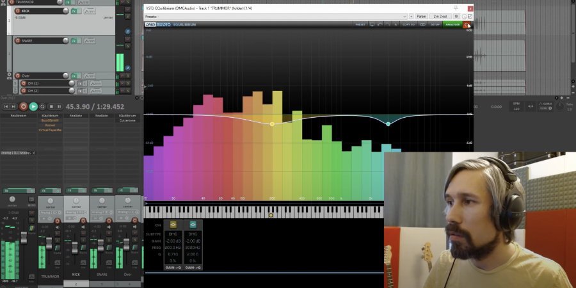The width and height of the screenshot is (576, 288).
Task: Click the undo arrow in EQuilibrium toolbar
Action: pos(380,24)
